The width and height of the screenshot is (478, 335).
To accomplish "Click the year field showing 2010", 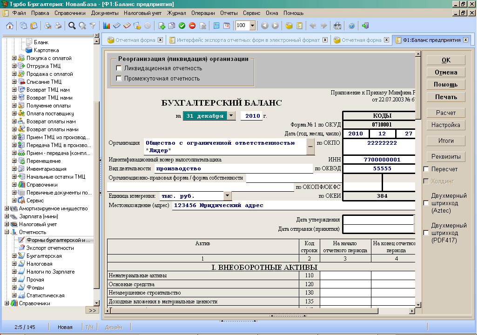I will tap(251, 116).
